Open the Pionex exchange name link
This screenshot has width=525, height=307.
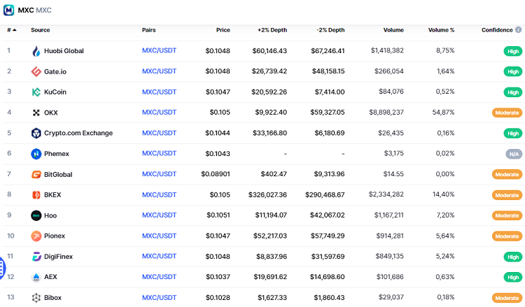tap(55, 236)
